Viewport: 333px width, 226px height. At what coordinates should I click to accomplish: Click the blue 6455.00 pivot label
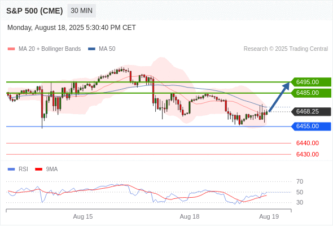[x=311, y=127]
